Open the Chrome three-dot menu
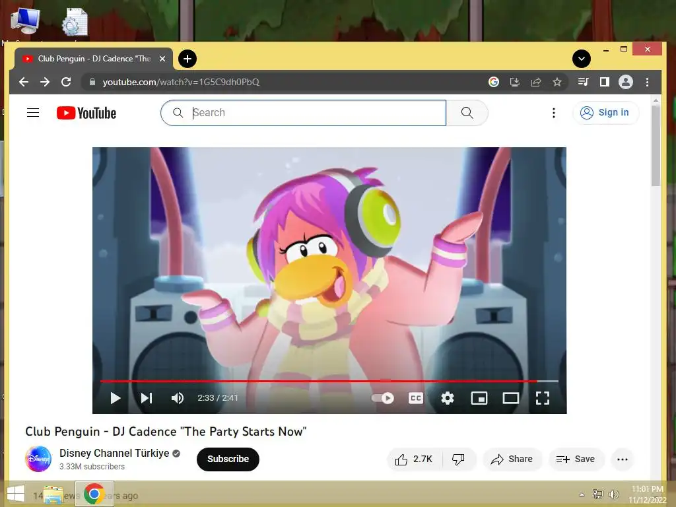The height and width of the screenshot is (507, 676). (647, 82)
